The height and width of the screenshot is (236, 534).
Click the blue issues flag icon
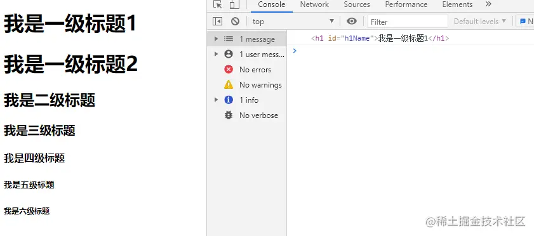click(x=523, y=22)
